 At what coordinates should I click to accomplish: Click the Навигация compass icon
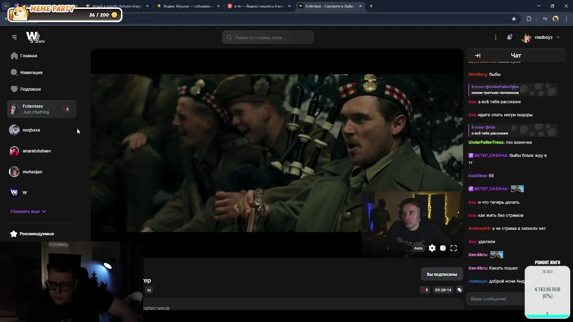14,72
